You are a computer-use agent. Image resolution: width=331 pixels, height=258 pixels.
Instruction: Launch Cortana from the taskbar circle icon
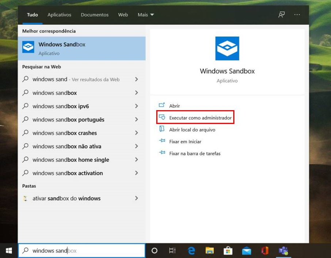[155, 251]
